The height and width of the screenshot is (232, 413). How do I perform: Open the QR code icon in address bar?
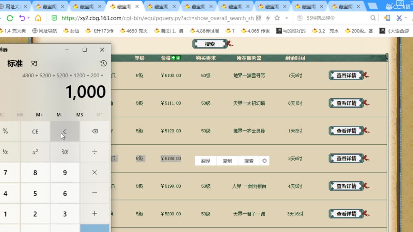click(258, 18)
